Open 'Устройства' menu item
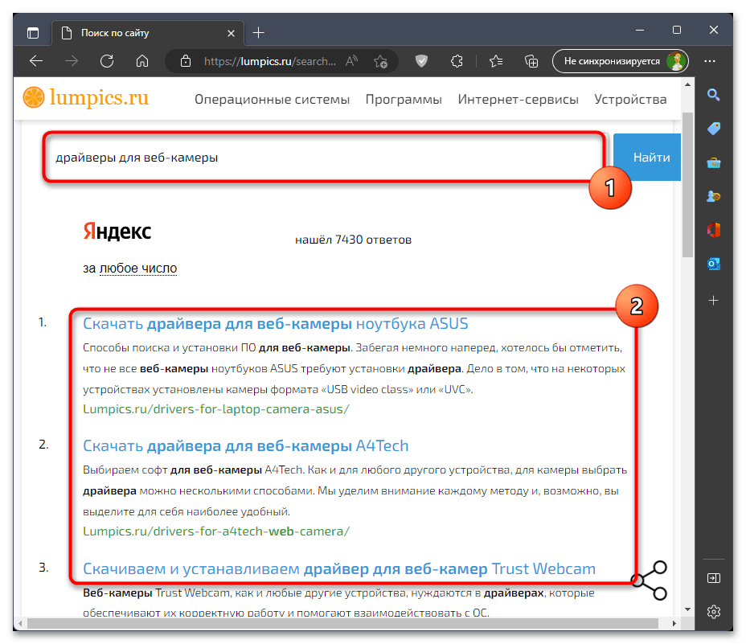The width and height of the screenshot is (746, 644). (x=630, y=100)
